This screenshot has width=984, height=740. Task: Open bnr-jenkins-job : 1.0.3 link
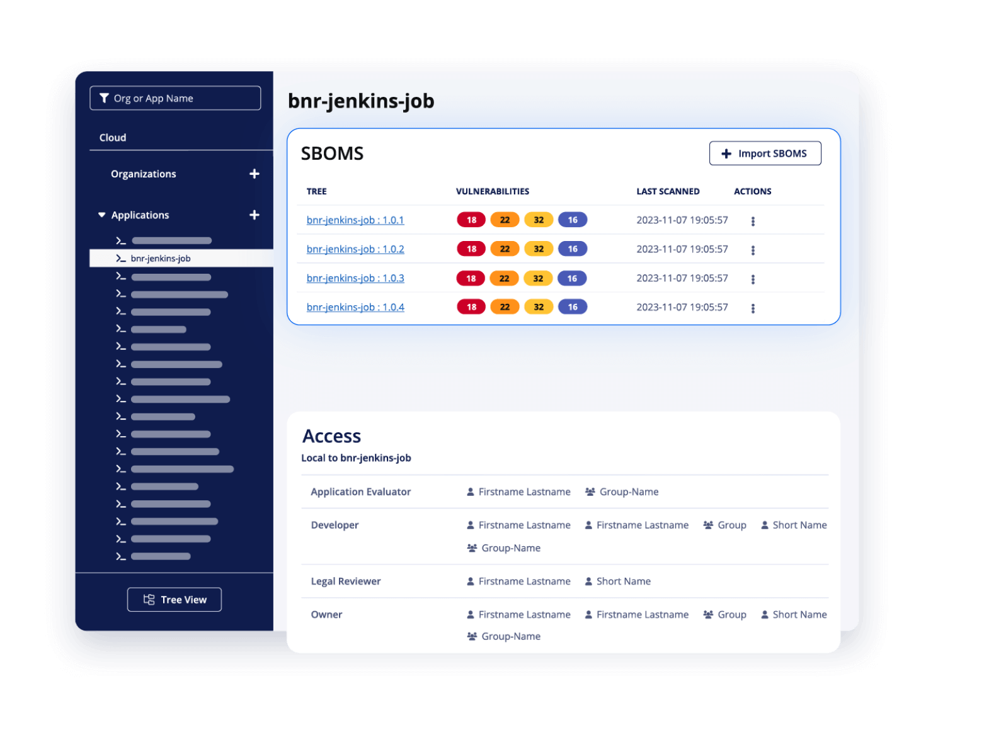[x=355, y=278]
